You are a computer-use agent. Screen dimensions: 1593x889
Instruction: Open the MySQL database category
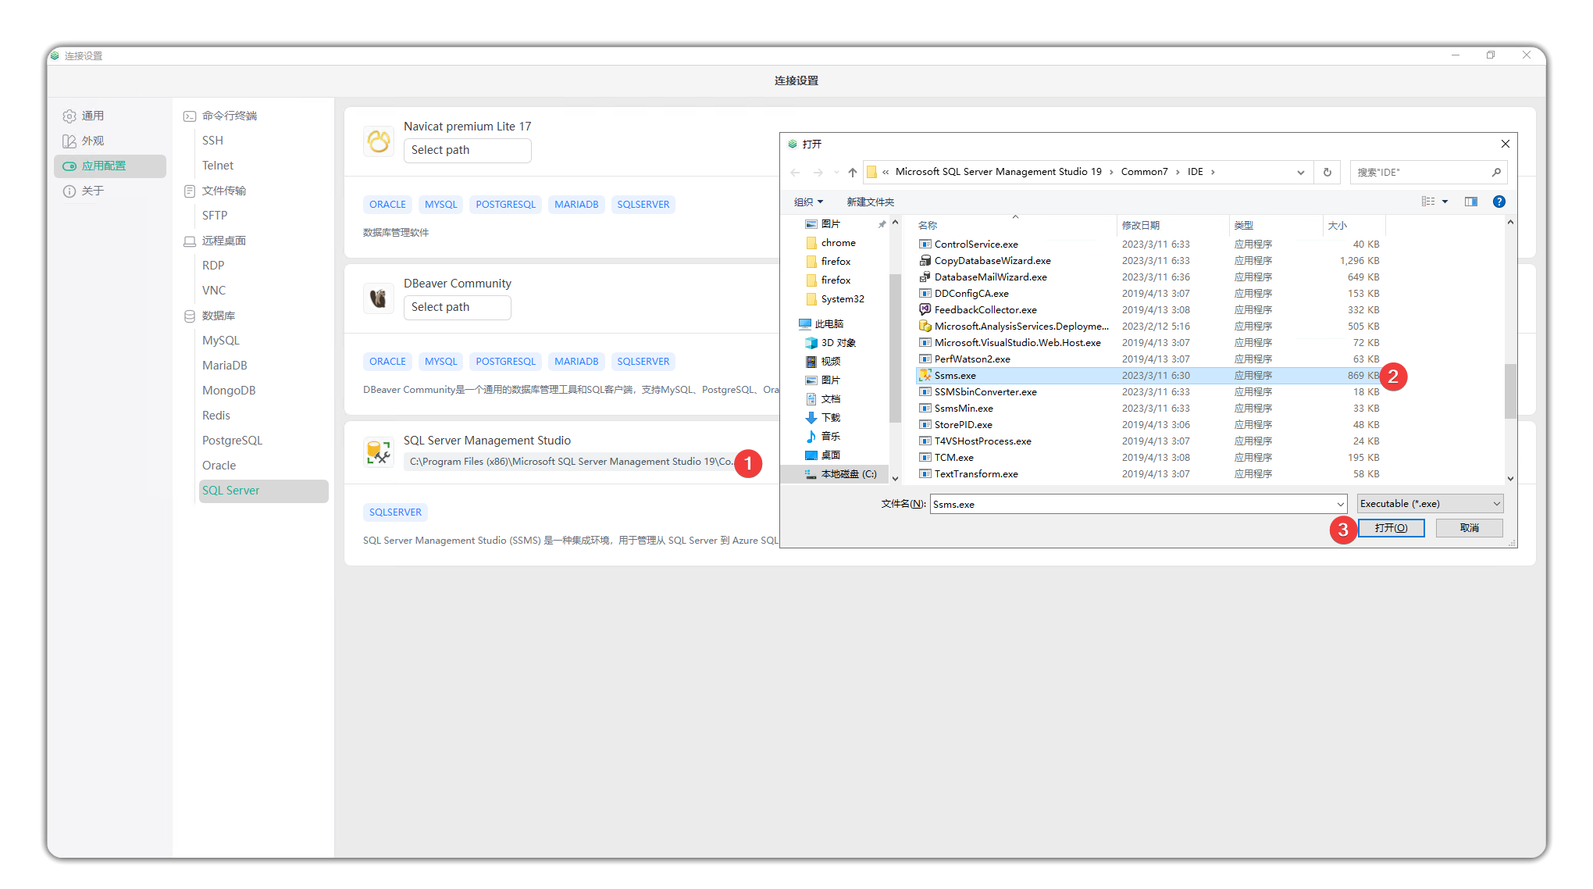(221, 341)
